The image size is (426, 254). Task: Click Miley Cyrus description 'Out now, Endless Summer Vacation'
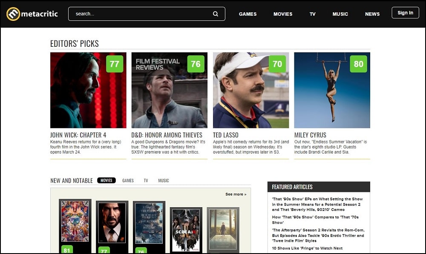pos(331,147)
